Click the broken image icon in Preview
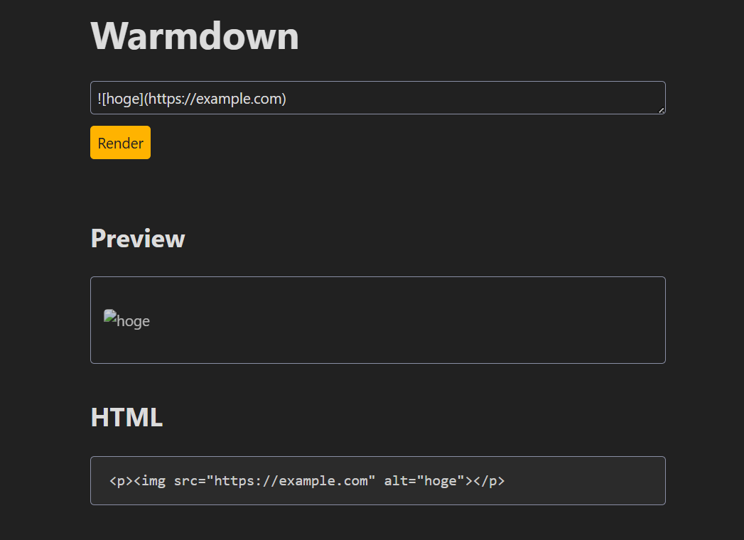 coord(109,316)
